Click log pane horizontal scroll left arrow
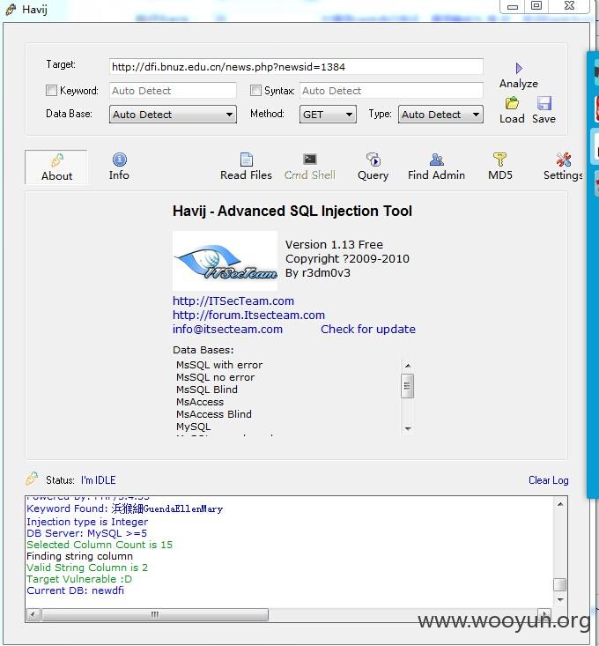The height and width of the screenshot is (646, 599). [x=33, y=614]
